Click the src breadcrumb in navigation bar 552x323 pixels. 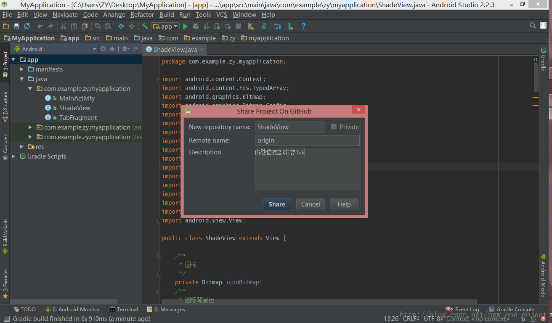click(x=93, y=38)
